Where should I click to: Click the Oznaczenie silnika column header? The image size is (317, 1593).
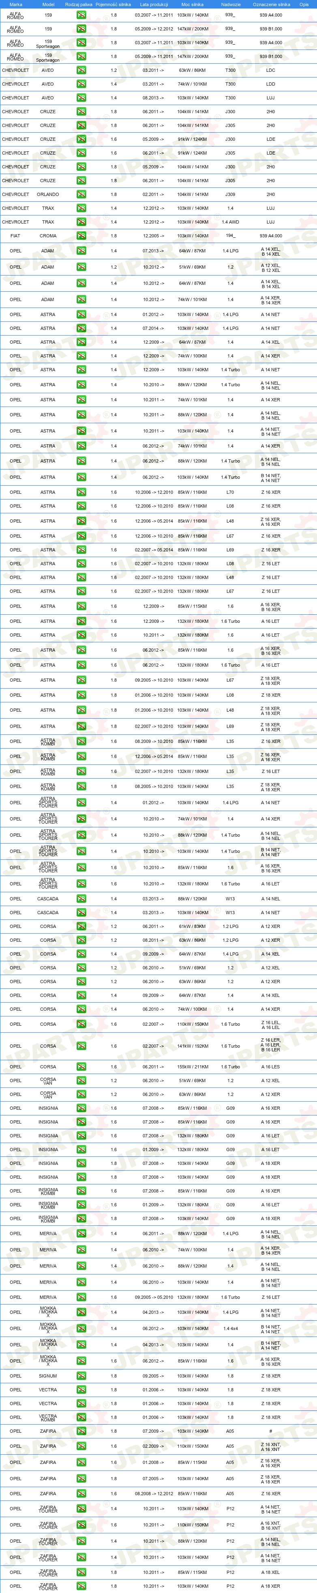(x=271, y=4)
